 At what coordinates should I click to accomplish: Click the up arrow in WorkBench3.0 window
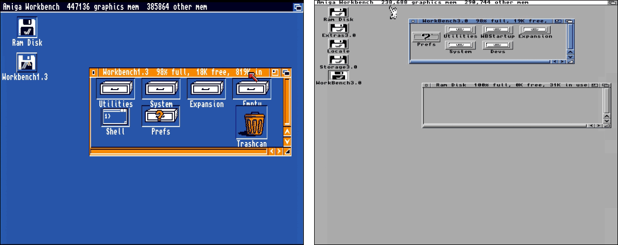[x=570, y=51]
